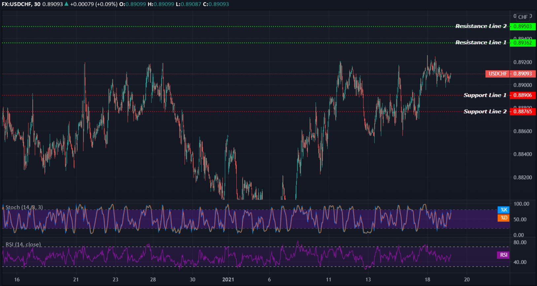This screenshot has width=537, height=286.
Task: Click the 20 date axis label
Action: [467, 279]
